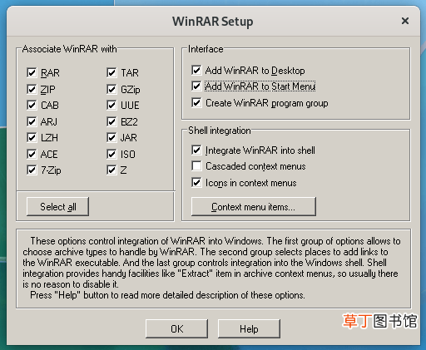Click the Select all button
This screenshot has height=350, width=426.
[57, 206]
